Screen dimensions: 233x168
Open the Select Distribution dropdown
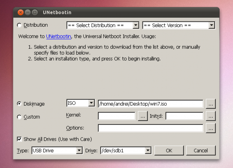tap(103, 25)
